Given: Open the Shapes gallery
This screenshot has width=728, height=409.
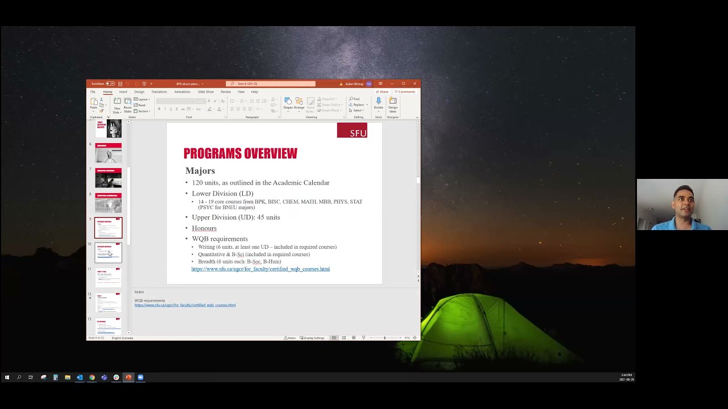Looking at the screenshot, I should point(288,101).
